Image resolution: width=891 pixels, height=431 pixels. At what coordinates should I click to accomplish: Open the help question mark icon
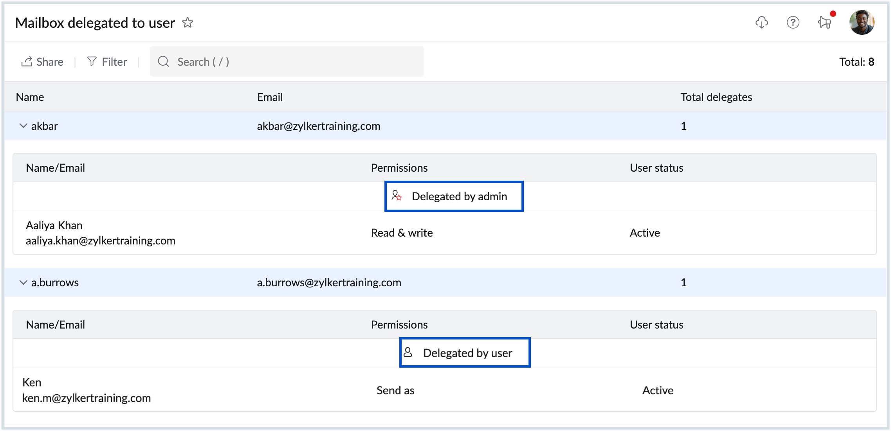pos(793,22)
